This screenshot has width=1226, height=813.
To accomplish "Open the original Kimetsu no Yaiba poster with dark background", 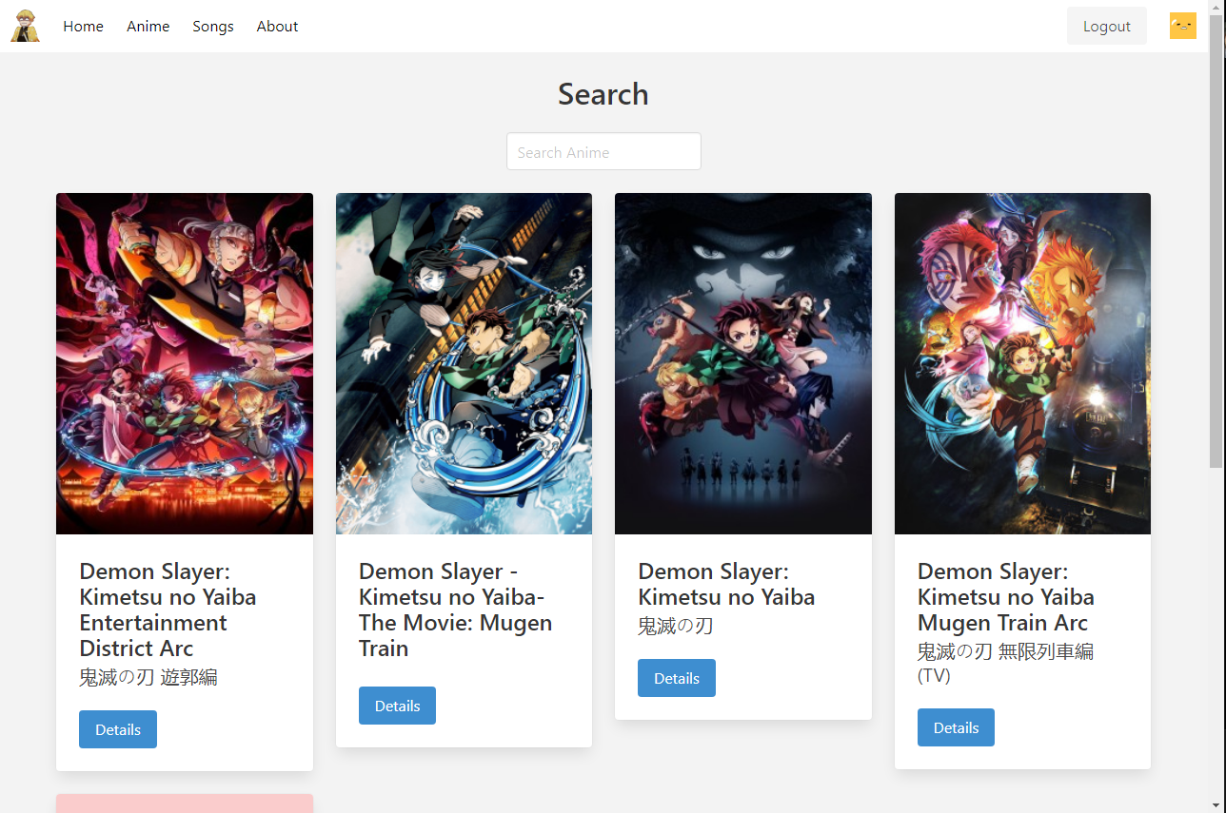I will 743,363.
